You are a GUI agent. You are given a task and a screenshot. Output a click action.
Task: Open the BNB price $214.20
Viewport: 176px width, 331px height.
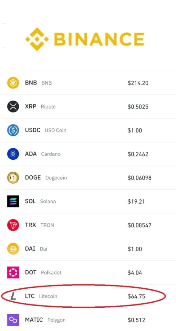pos(138,83)
